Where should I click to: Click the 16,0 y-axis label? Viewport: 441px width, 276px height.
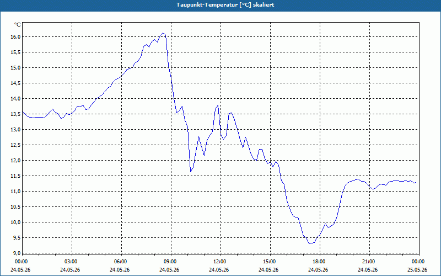pyautogui.click(x=16, y=37)
